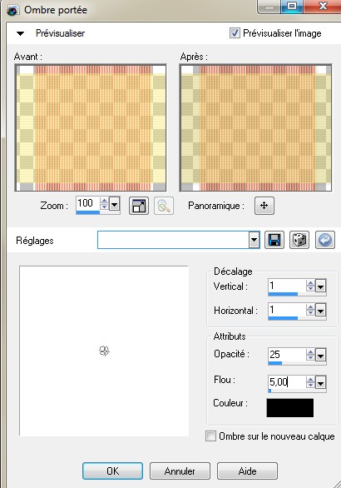Click the Panoramique move-arrows icon
This screenshot has width=341, height=488.
coord(264,206)
